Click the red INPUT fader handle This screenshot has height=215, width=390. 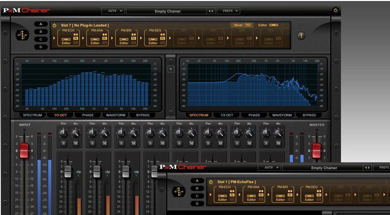tap(24, 150)
